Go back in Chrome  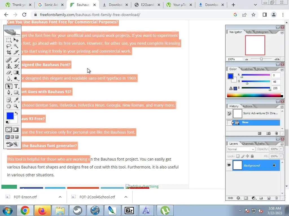tap(6, 15)
